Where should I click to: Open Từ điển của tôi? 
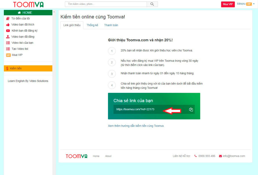point(20,19)
